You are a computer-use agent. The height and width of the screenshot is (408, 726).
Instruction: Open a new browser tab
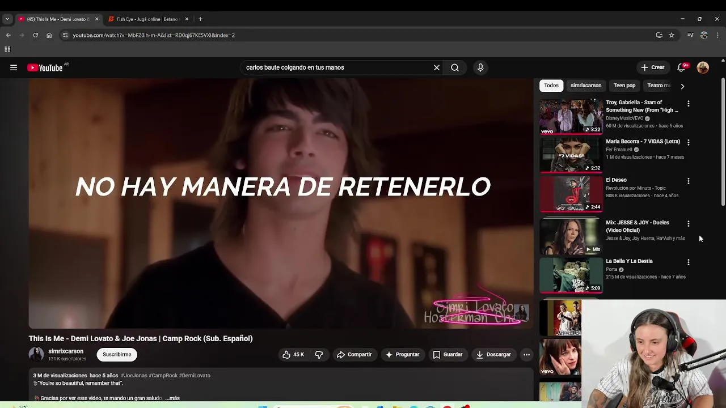[200, 19]
